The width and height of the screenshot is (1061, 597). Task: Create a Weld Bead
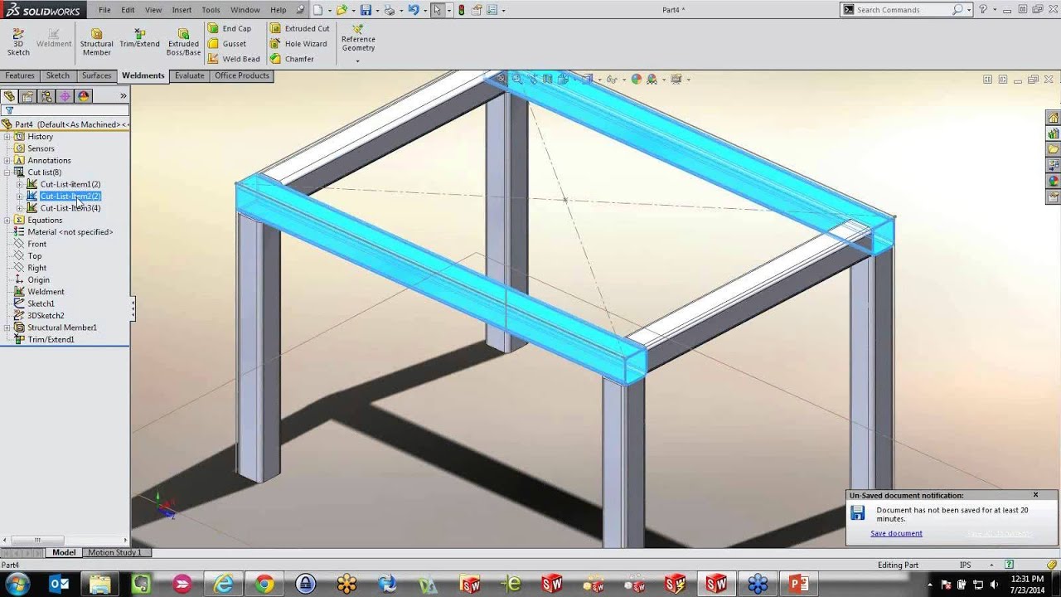pyautogui.click(x=234, y=59)
